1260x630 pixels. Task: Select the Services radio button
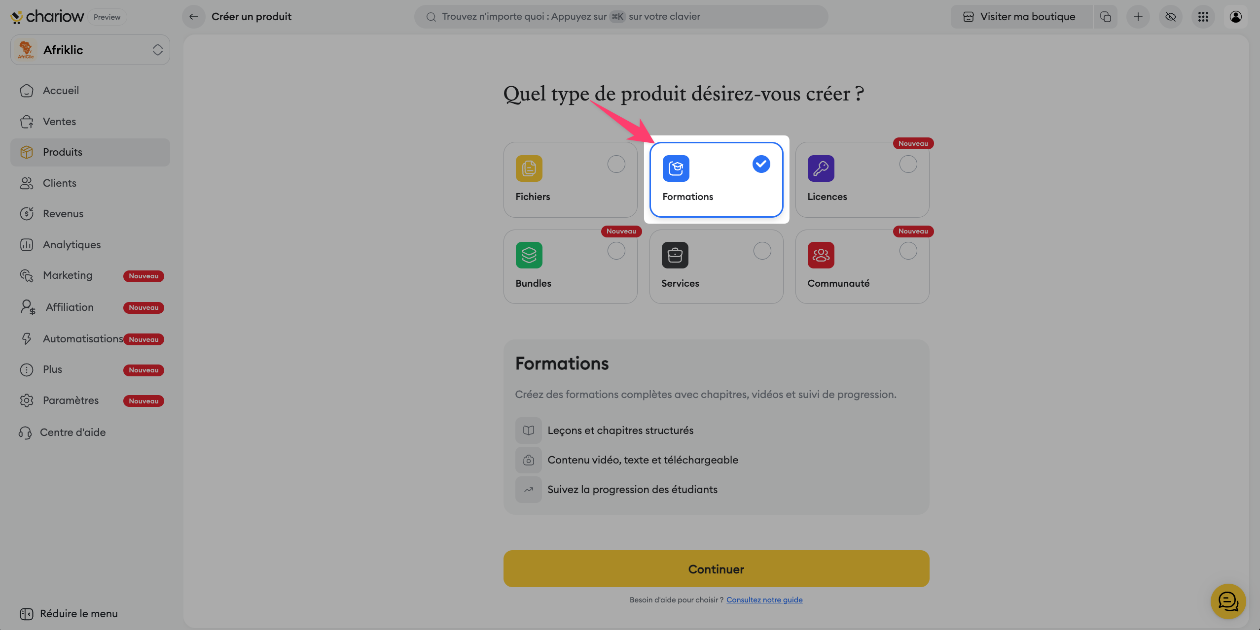(x=762, y=251)
